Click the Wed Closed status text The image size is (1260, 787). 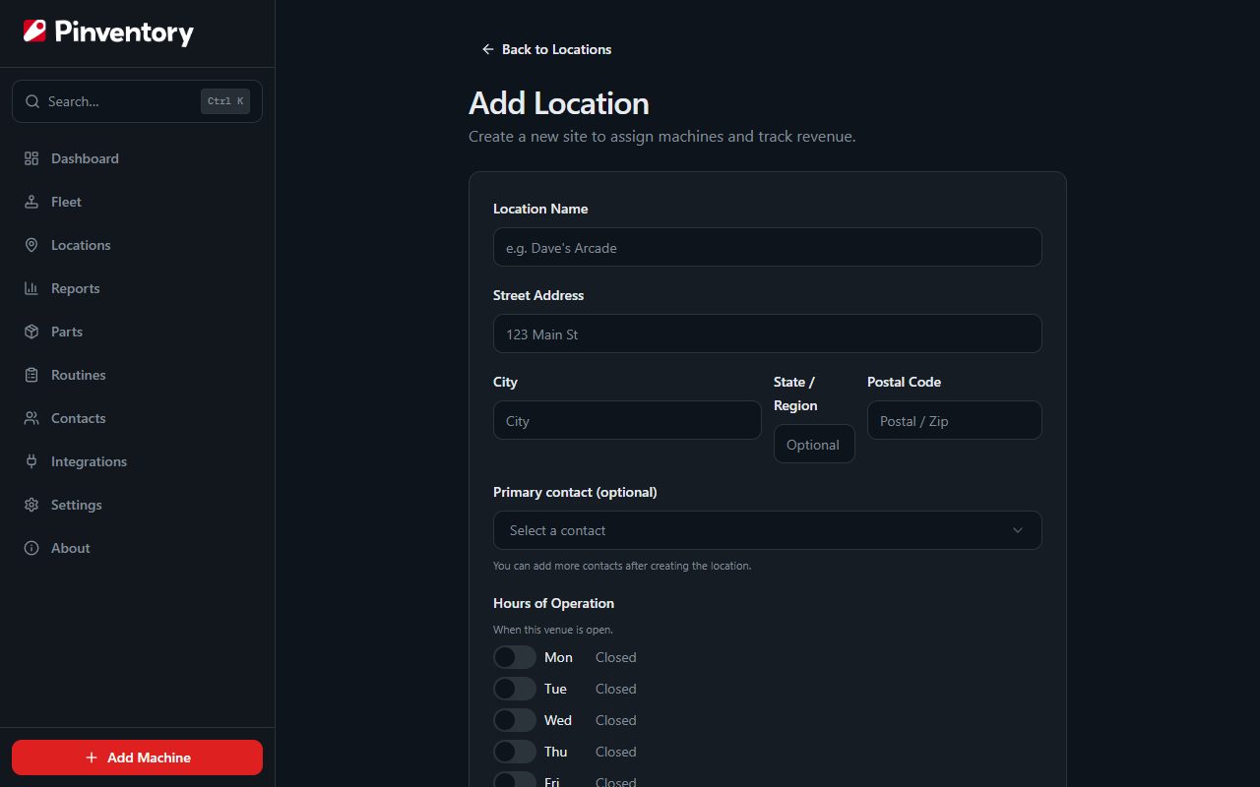coord(616,720)
